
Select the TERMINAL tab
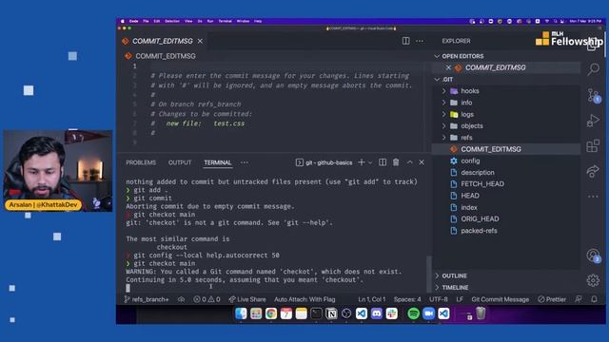pos(218,162)
